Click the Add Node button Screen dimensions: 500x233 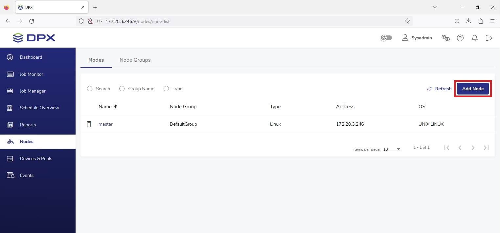tap(473, 89)
